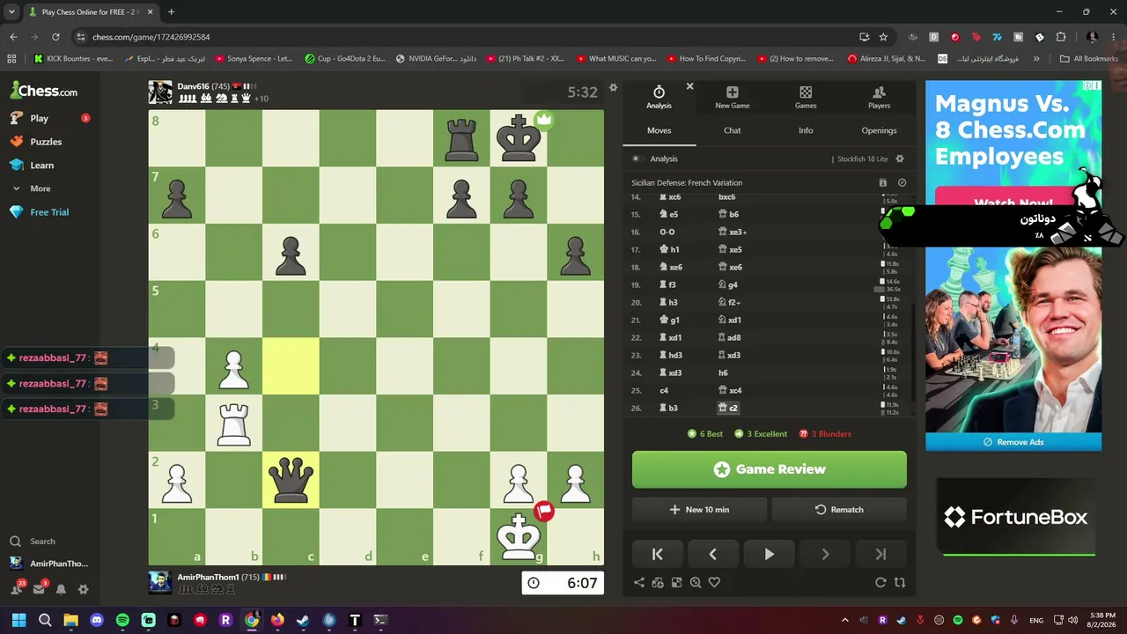Show hidden system tray icons
The image size is (1127, 634).
[845, 620]
